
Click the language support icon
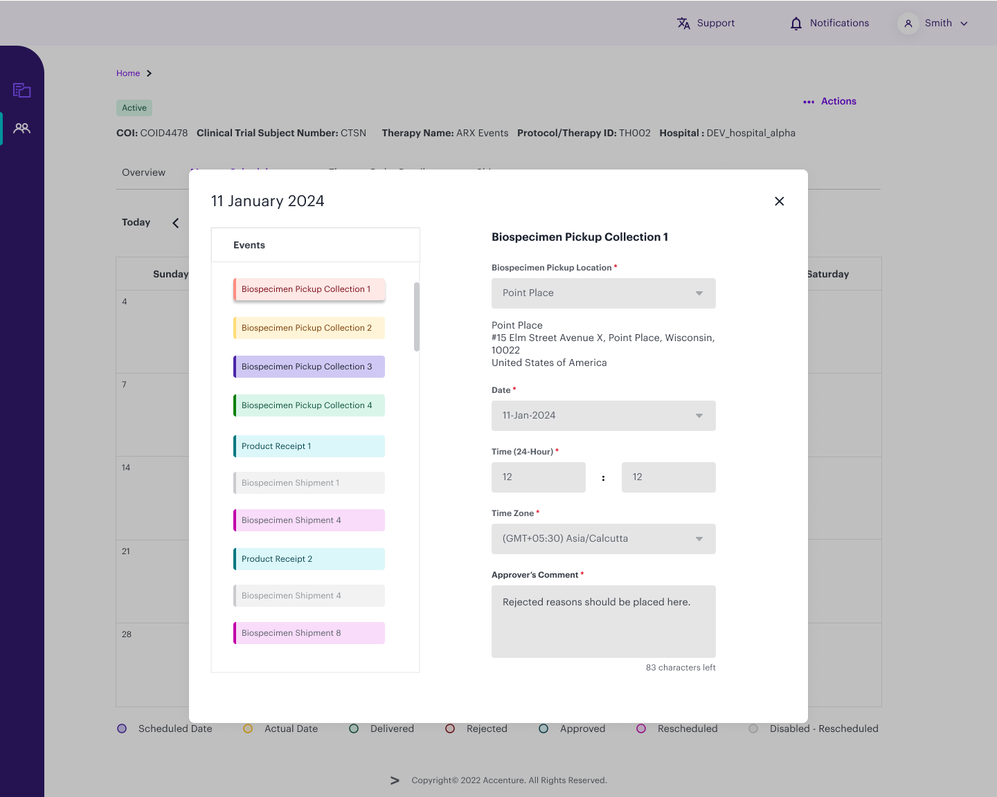(683, 23)
